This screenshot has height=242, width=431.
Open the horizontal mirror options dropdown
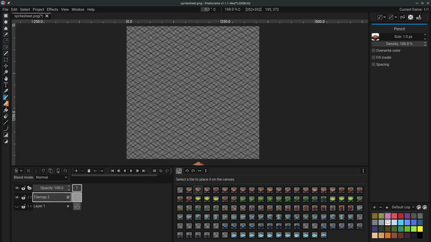[385, 17]
